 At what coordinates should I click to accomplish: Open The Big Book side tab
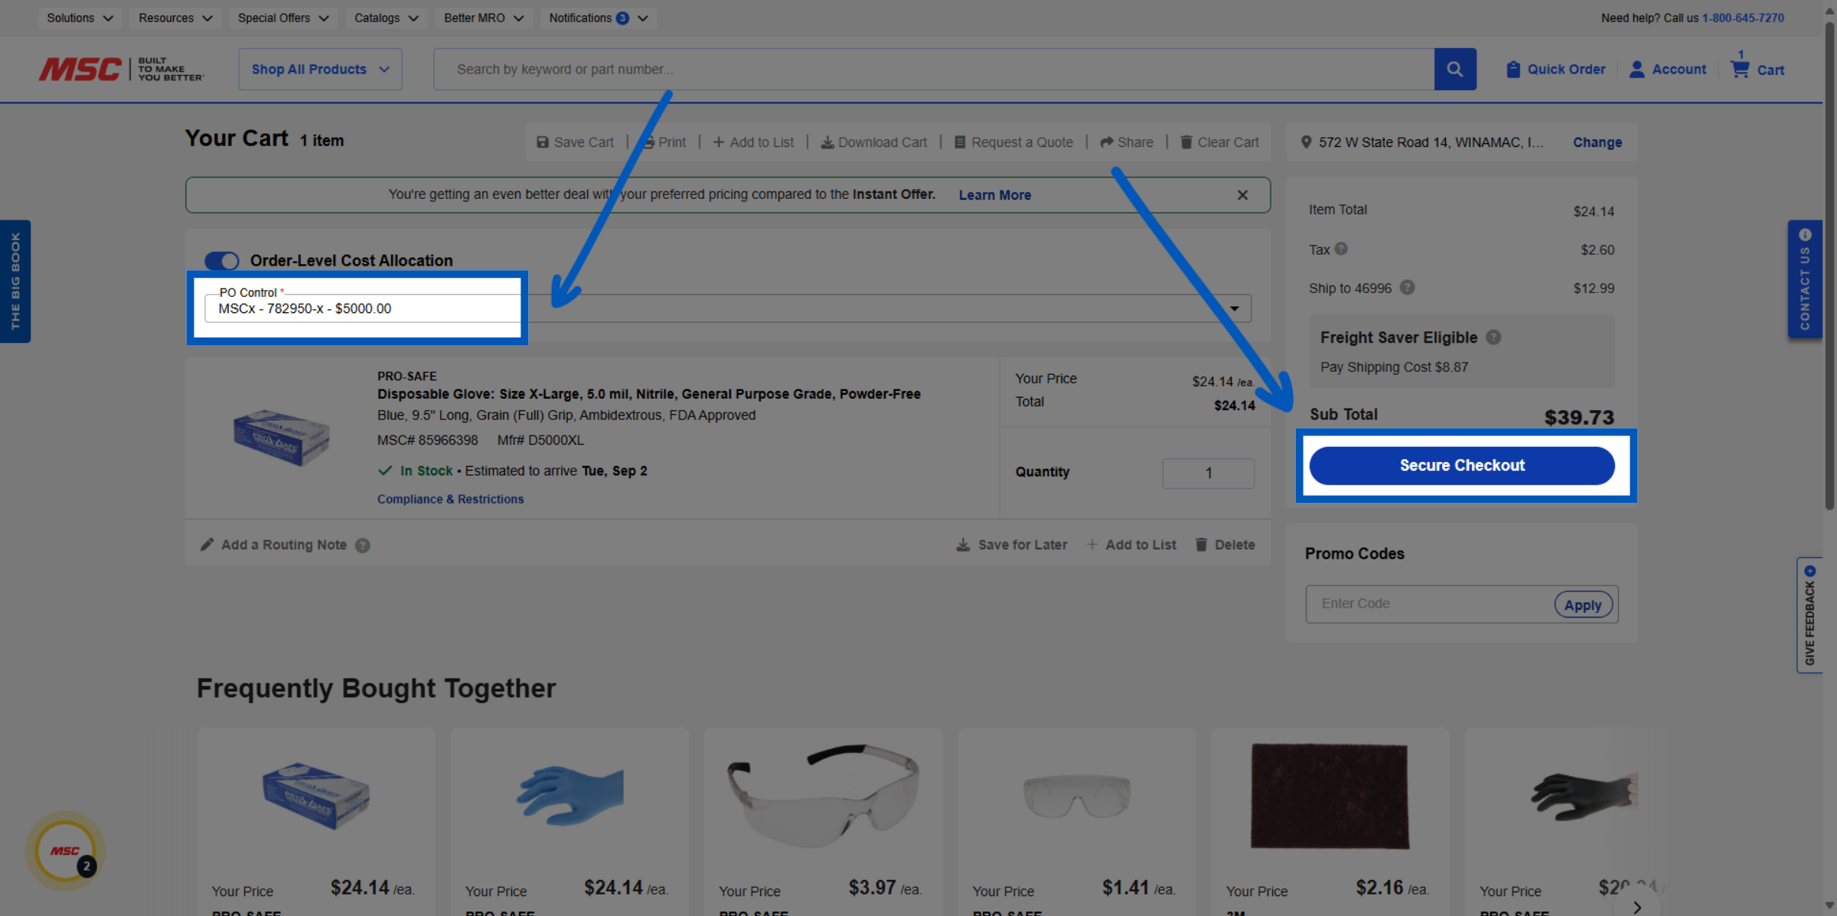[15, 282]
